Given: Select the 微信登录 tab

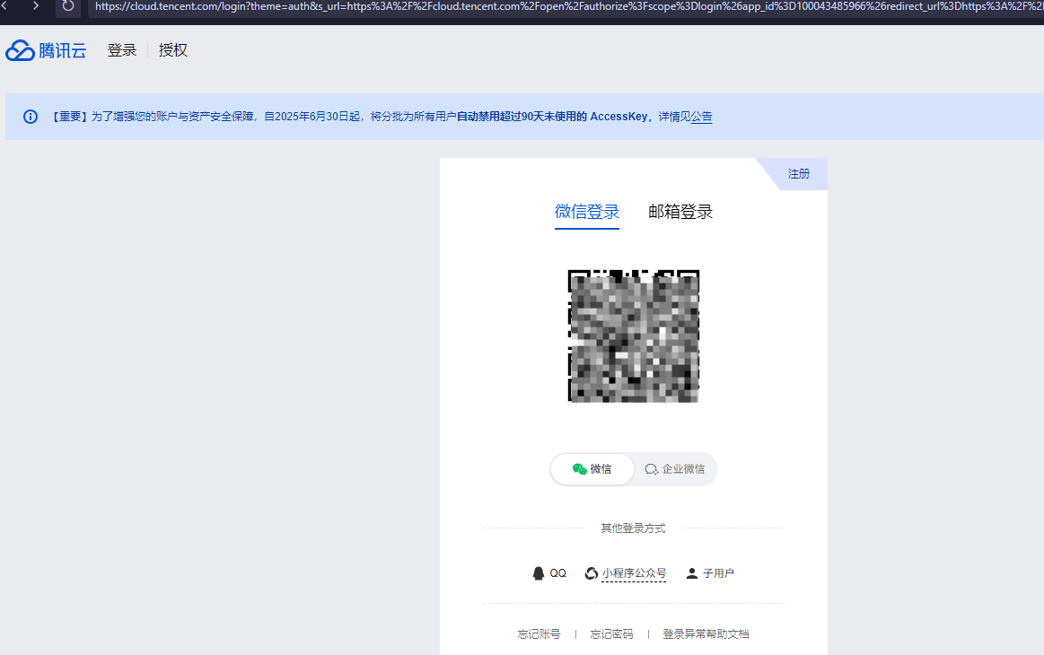Looking at the screenshot, I should tap(586, 211).
